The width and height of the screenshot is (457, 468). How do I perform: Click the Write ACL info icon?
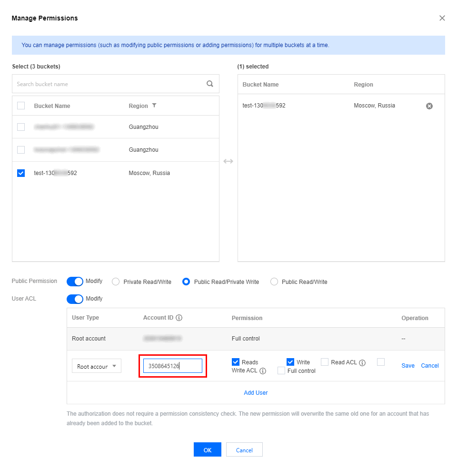(263, 371)
